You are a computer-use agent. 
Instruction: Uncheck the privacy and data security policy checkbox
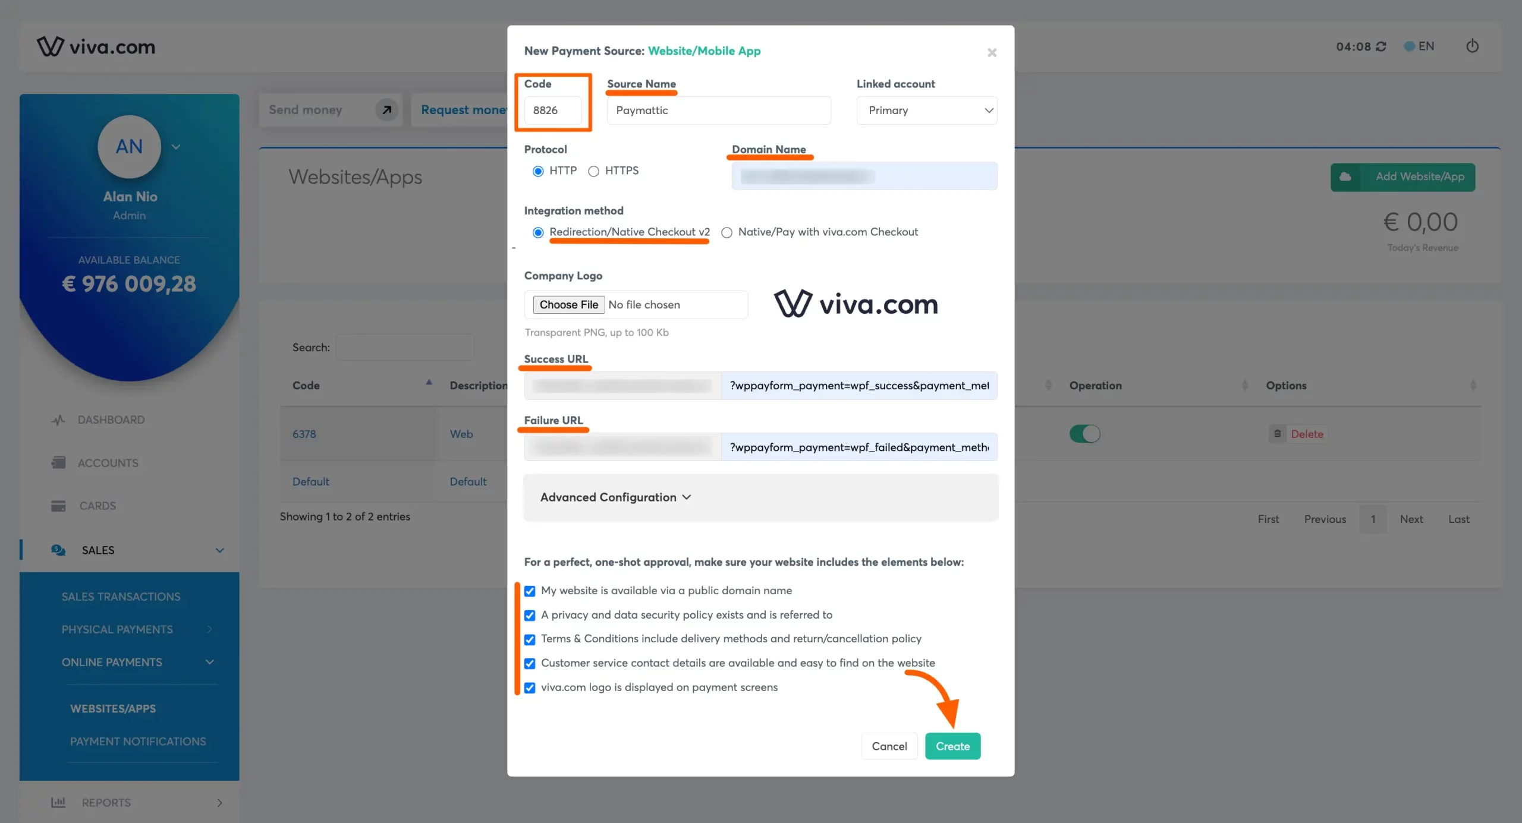[x=529, y=615]
